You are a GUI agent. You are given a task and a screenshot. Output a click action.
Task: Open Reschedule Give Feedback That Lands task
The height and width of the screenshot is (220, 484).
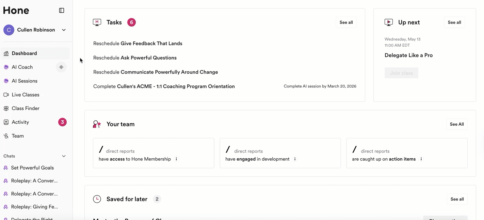(138, 44)
